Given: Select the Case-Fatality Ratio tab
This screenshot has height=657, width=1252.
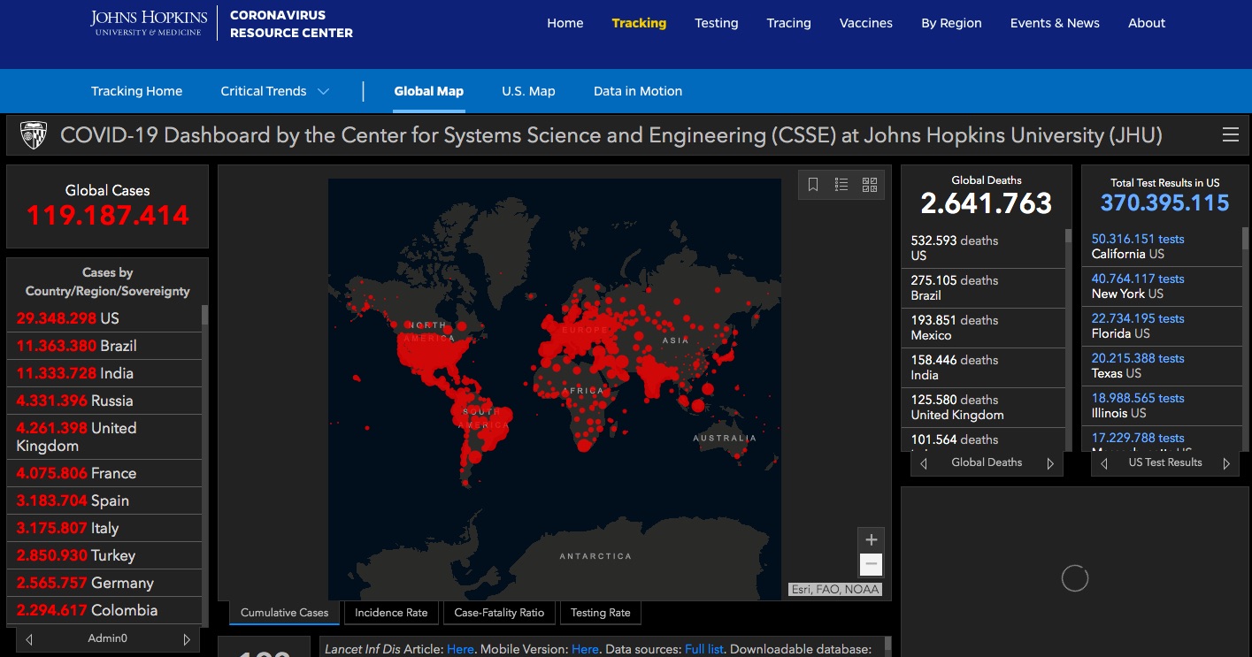Looking at the screenshot, I should (x=499, y=613).
